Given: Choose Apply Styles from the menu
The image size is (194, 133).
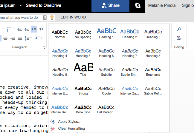Looking at the screenshot, I should (70, 122).
